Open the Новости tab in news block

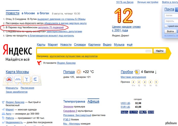(x=12, y=13)
